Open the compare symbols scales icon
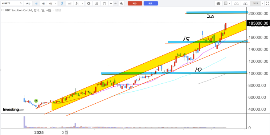270x135 pixels. pos(105,3)
